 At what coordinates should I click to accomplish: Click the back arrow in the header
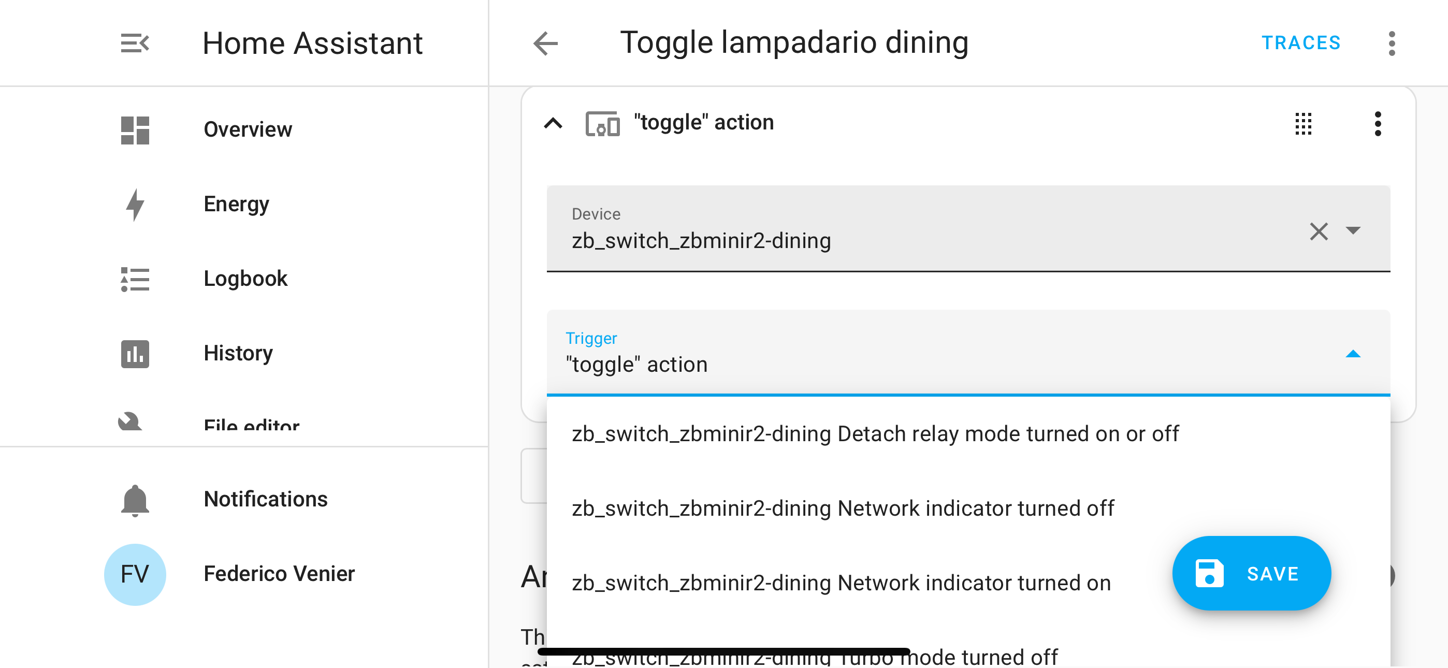545,43
